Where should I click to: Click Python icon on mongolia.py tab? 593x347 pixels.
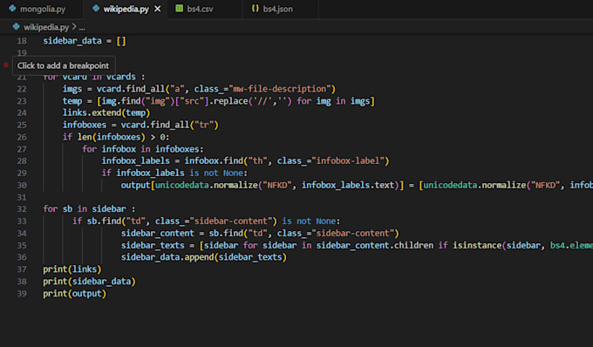12,9
